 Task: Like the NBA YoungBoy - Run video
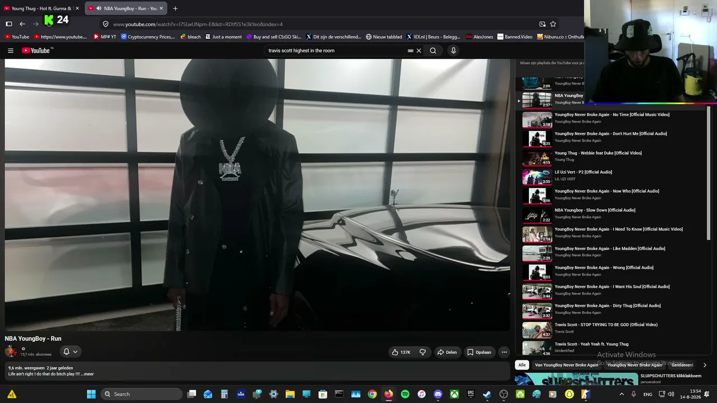(x=401, y=352)
